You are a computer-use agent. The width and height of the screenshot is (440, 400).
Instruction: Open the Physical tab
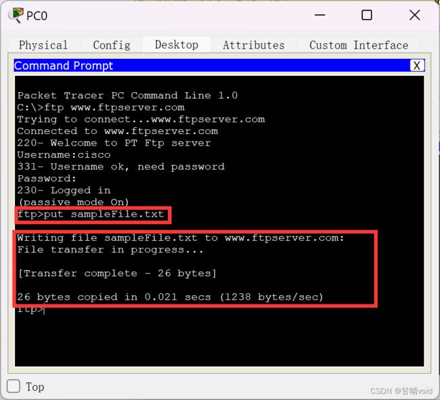pyautogui.click(x=43, y=45)
